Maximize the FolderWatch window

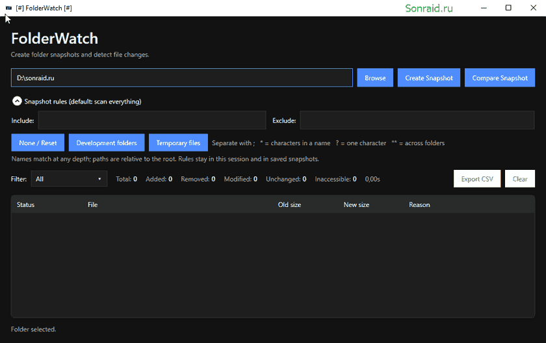coord(508,8)
